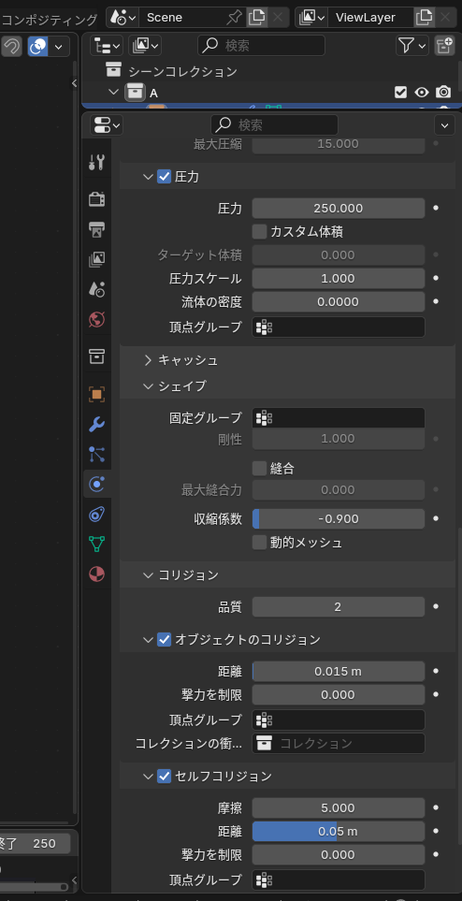The image size is (462, 901).
Task: Open the View Layer properties tab
Action: pyautogui.click(x=96, y=259)
